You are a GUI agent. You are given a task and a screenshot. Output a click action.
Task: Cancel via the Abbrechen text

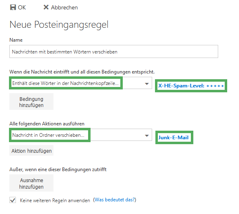[x=64, y=7]
